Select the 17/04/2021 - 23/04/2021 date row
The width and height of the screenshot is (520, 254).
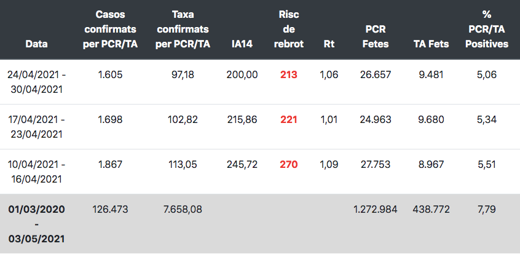tap(37, 127)
